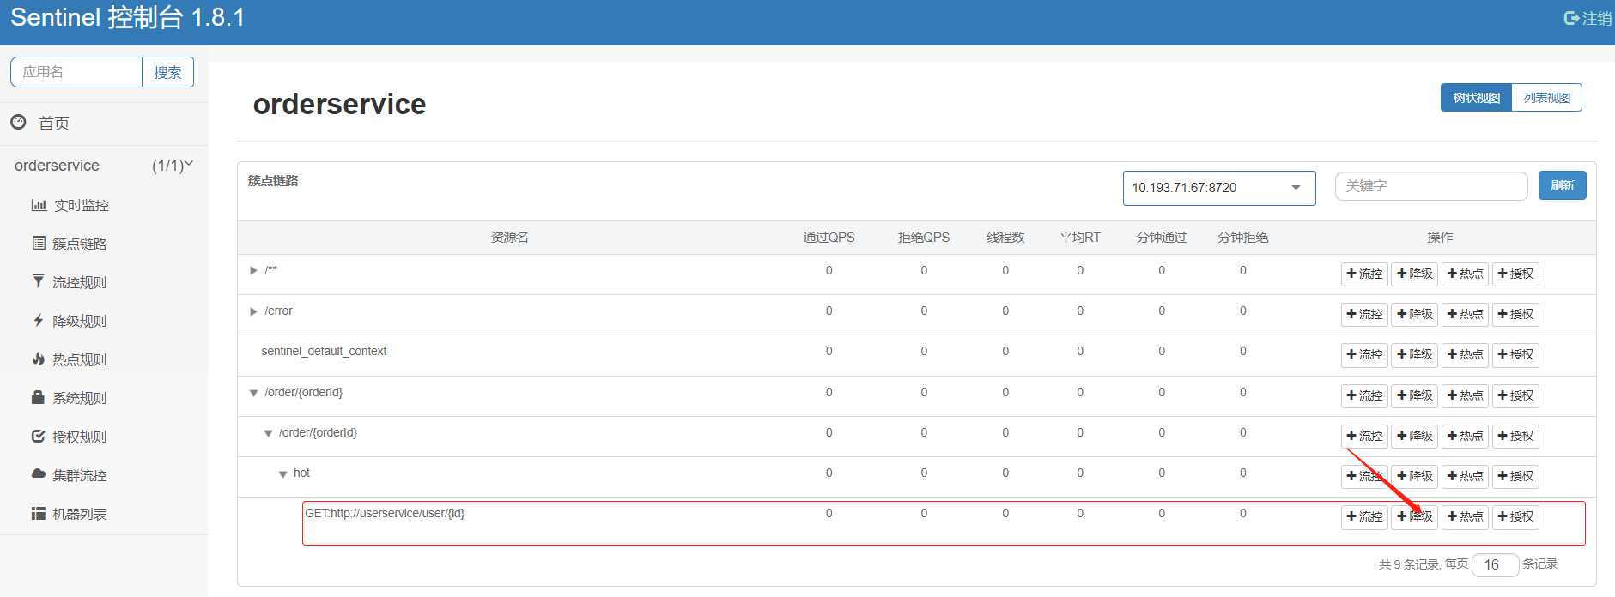Collapse the hot resource row

[282, 474]
